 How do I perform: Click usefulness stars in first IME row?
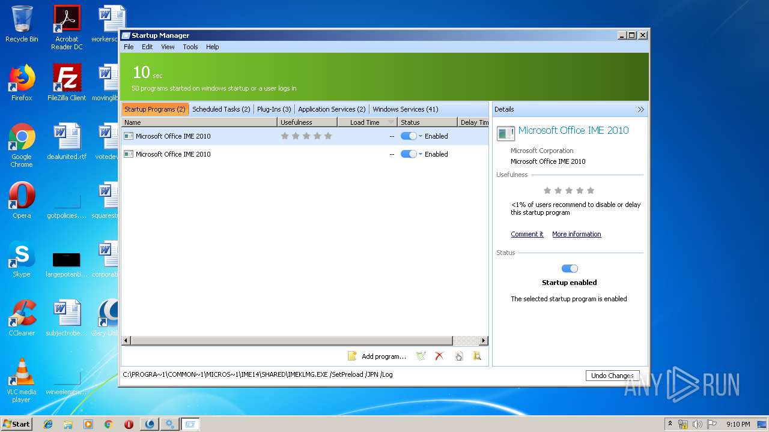click(306, 136)
